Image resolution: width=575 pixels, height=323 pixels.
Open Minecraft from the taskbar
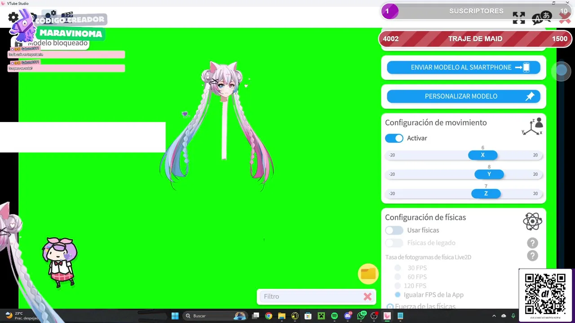pyautogui.click(x=321, y=316)
